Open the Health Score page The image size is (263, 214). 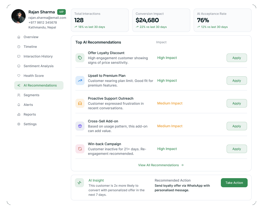pos(39,76)
